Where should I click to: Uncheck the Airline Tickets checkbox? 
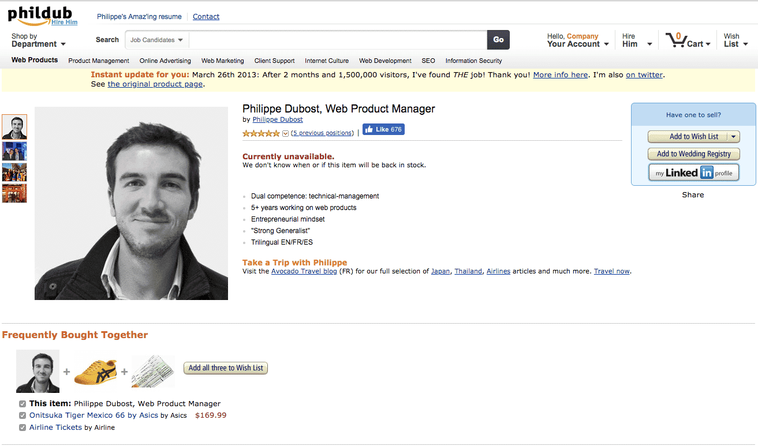click(23, 428)
